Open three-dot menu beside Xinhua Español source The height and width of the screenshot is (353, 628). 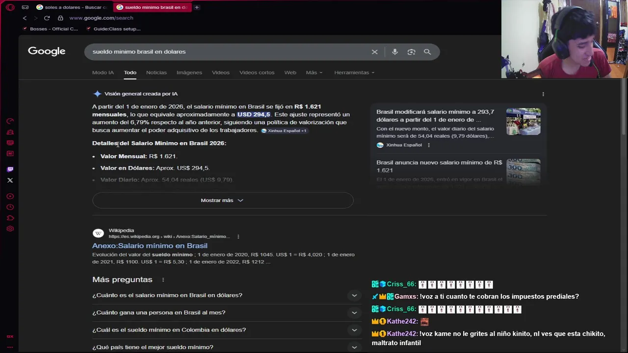tap(429, 145)
